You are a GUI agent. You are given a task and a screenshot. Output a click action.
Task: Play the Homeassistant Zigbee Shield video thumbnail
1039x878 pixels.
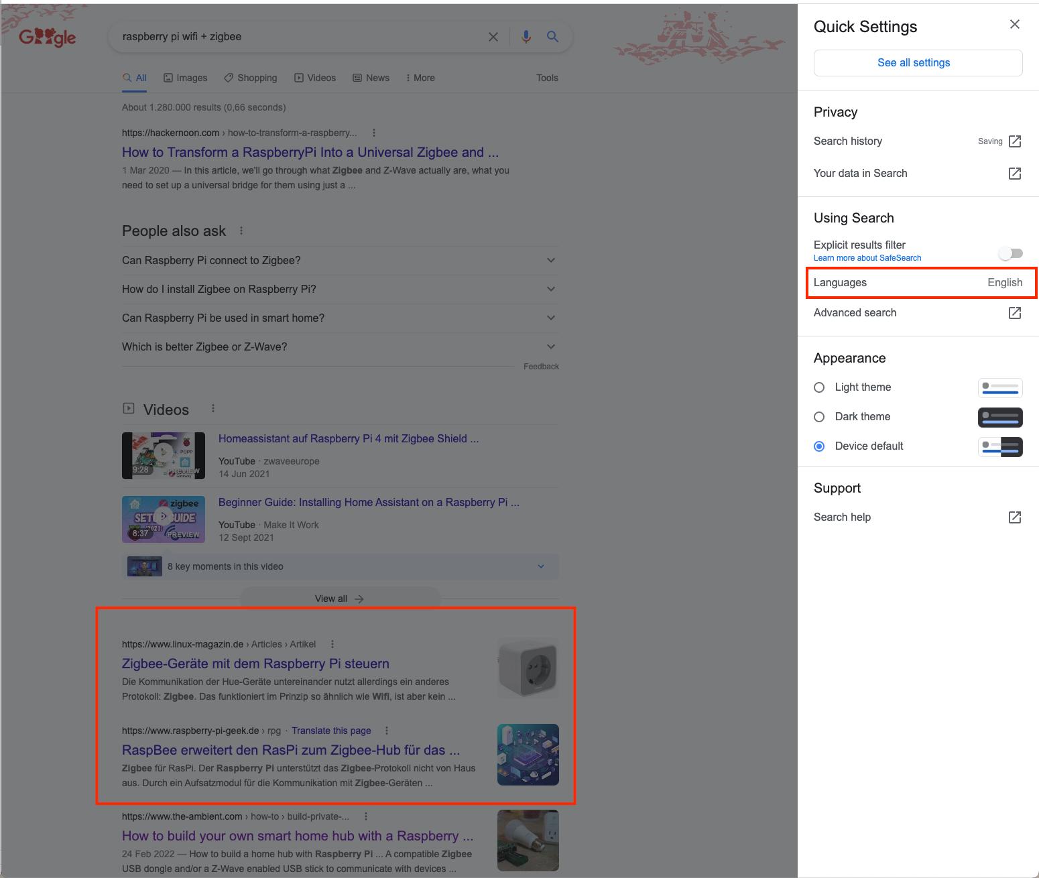tap(164, 456)
